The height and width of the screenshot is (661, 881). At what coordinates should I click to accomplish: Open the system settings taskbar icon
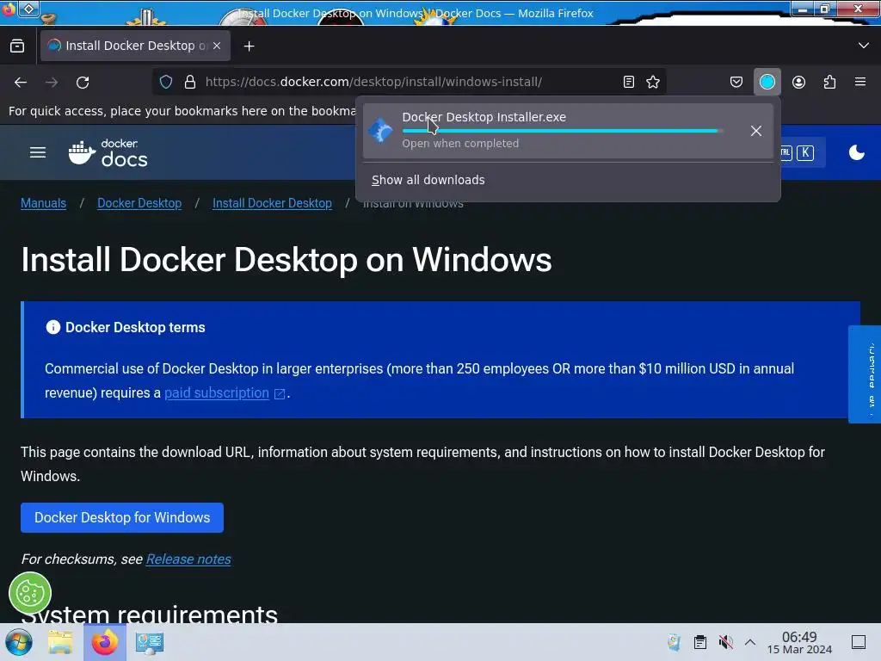pyautogui.click(x=150, y=642)
